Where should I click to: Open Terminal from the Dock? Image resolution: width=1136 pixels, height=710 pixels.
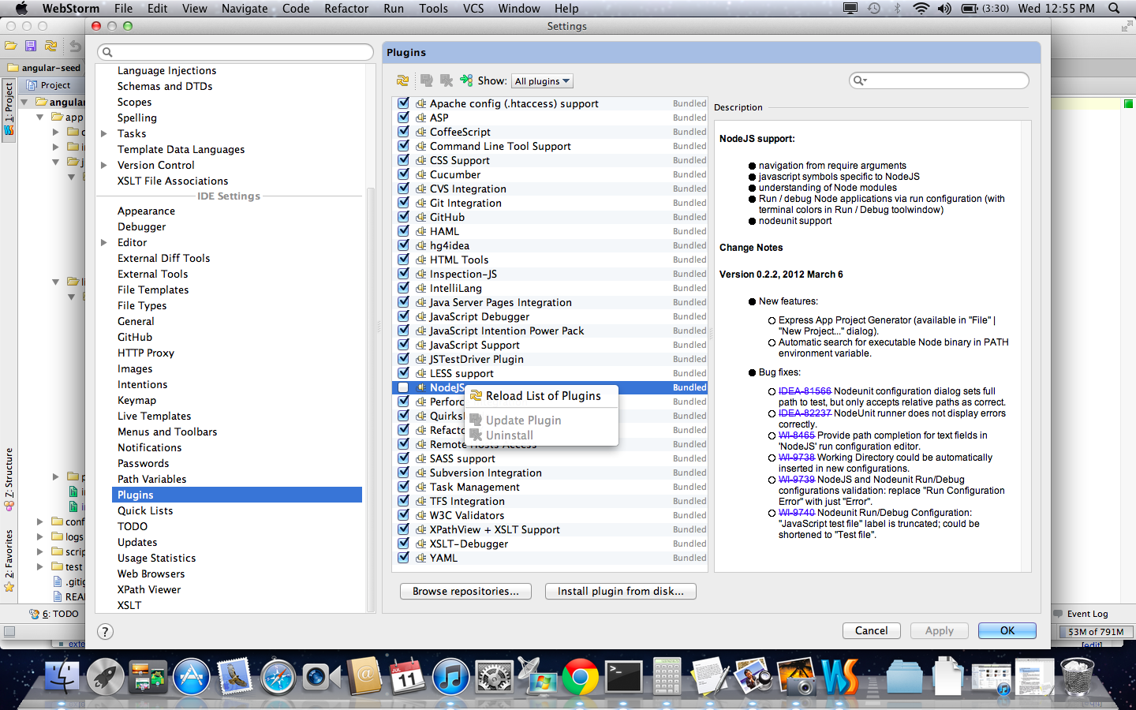point(623,677)
